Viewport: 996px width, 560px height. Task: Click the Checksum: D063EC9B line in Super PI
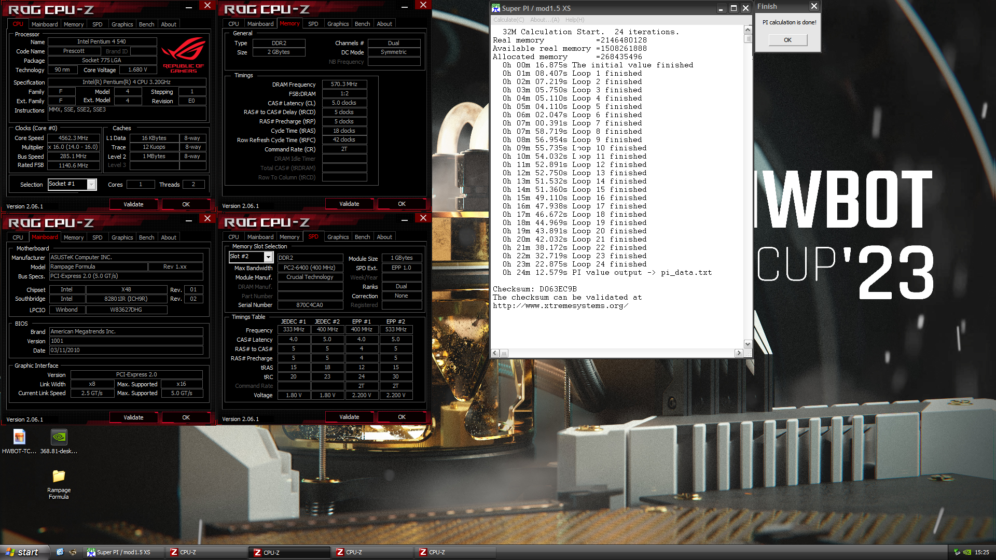coord(535,289)
